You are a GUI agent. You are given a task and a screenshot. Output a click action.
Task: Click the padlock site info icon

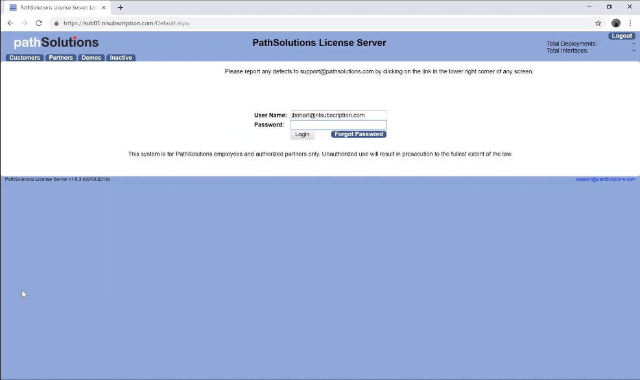[x=56, y=23]
